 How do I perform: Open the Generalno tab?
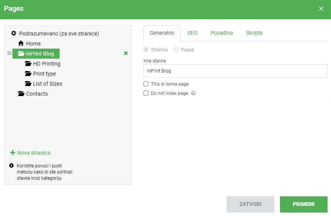[x=162, y=33]
